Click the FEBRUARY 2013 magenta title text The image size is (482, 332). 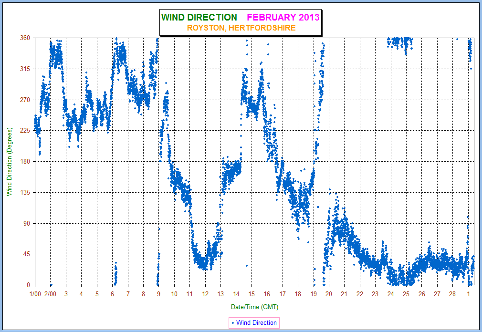[x=283, y=18]
